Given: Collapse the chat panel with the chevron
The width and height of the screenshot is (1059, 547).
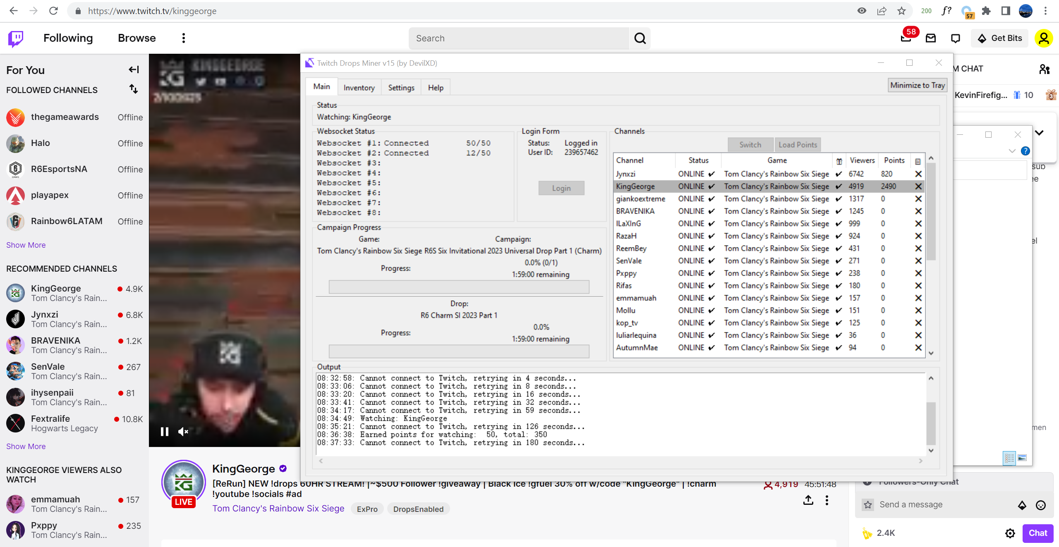Looking at the screenshot, I should (1040, 133).
